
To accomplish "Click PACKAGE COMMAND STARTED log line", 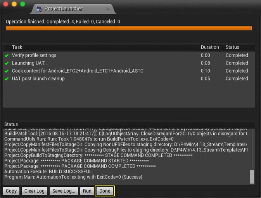I will click(76, 160).
